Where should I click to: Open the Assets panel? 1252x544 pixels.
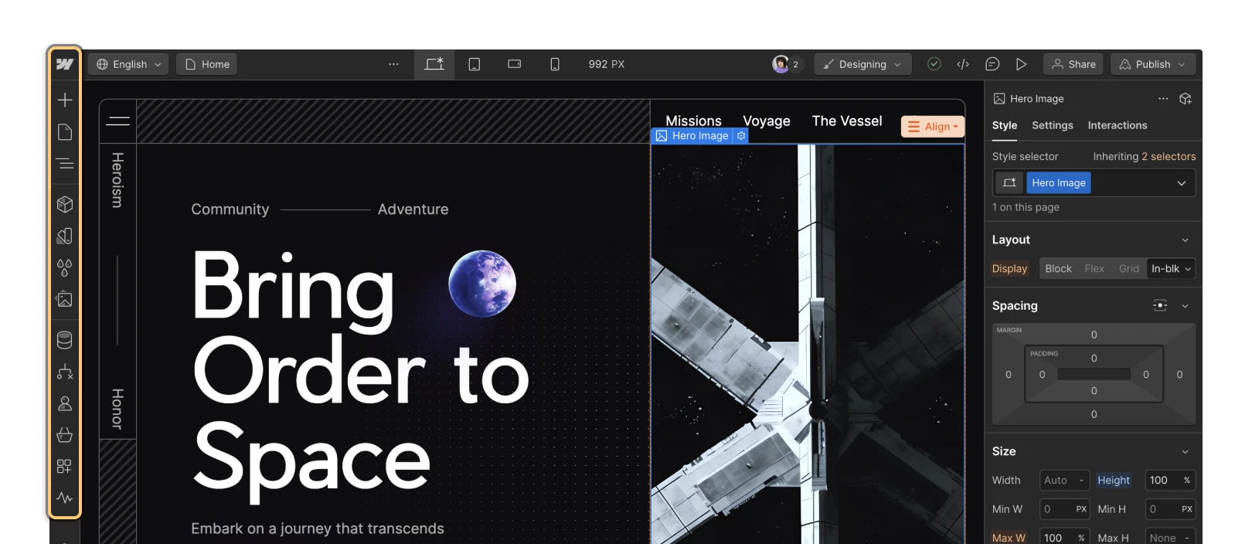(65, 299)
